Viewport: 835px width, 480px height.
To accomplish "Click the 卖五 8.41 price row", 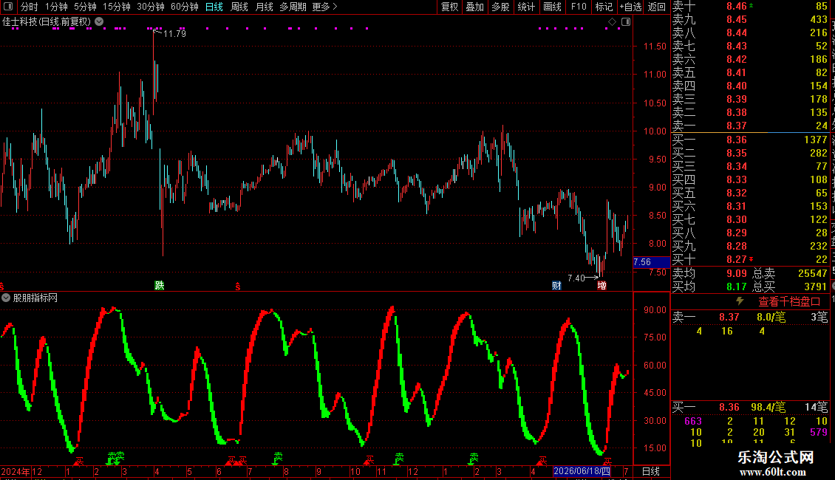I will (x=750, y=72).
